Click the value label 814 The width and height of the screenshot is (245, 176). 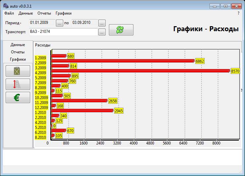(x=73, y=66)
